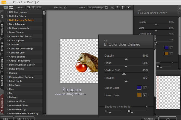
Task: Star the Burnt Sienna filter as favorite
Action: click(7, 32)
